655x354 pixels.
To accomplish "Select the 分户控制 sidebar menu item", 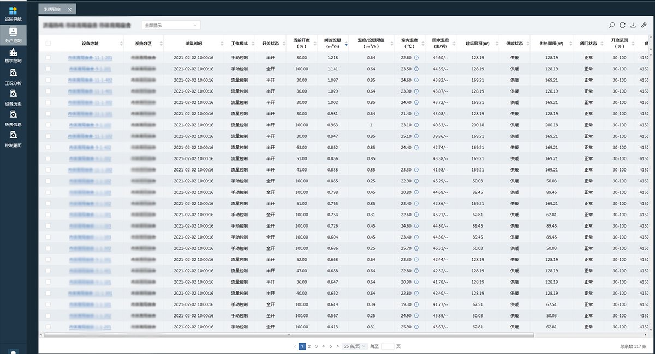I will point(13,34).
